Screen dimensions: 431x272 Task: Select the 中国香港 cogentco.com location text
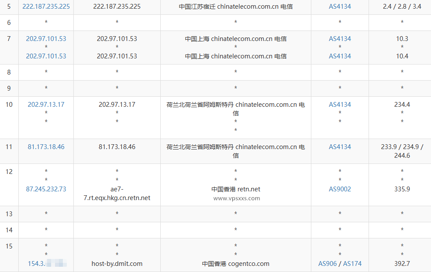tap(235, 264)
